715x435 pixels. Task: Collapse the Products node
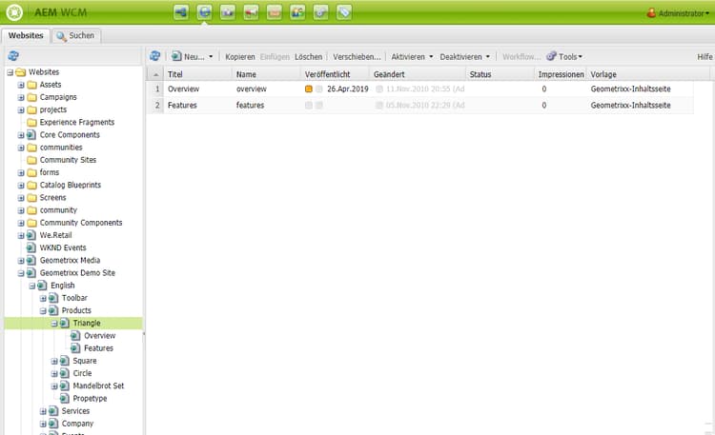click(x=43, y=310)
